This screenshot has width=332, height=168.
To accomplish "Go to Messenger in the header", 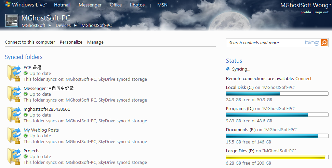I will click(90, 5).
